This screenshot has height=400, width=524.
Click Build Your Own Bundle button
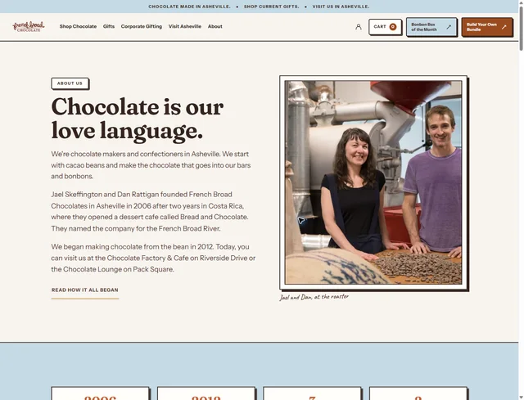pyautogui.click(x=487, y=27)
